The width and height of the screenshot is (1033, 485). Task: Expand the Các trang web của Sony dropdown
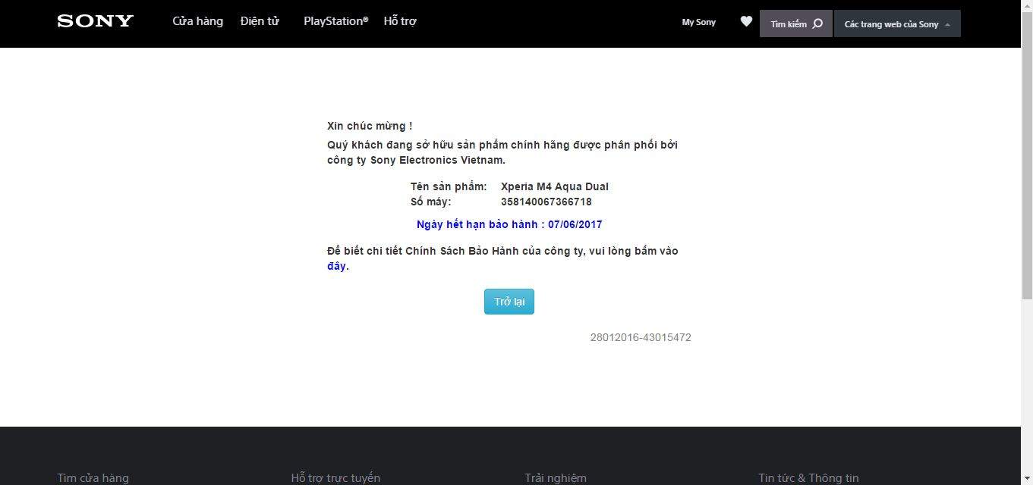point(897,23)
